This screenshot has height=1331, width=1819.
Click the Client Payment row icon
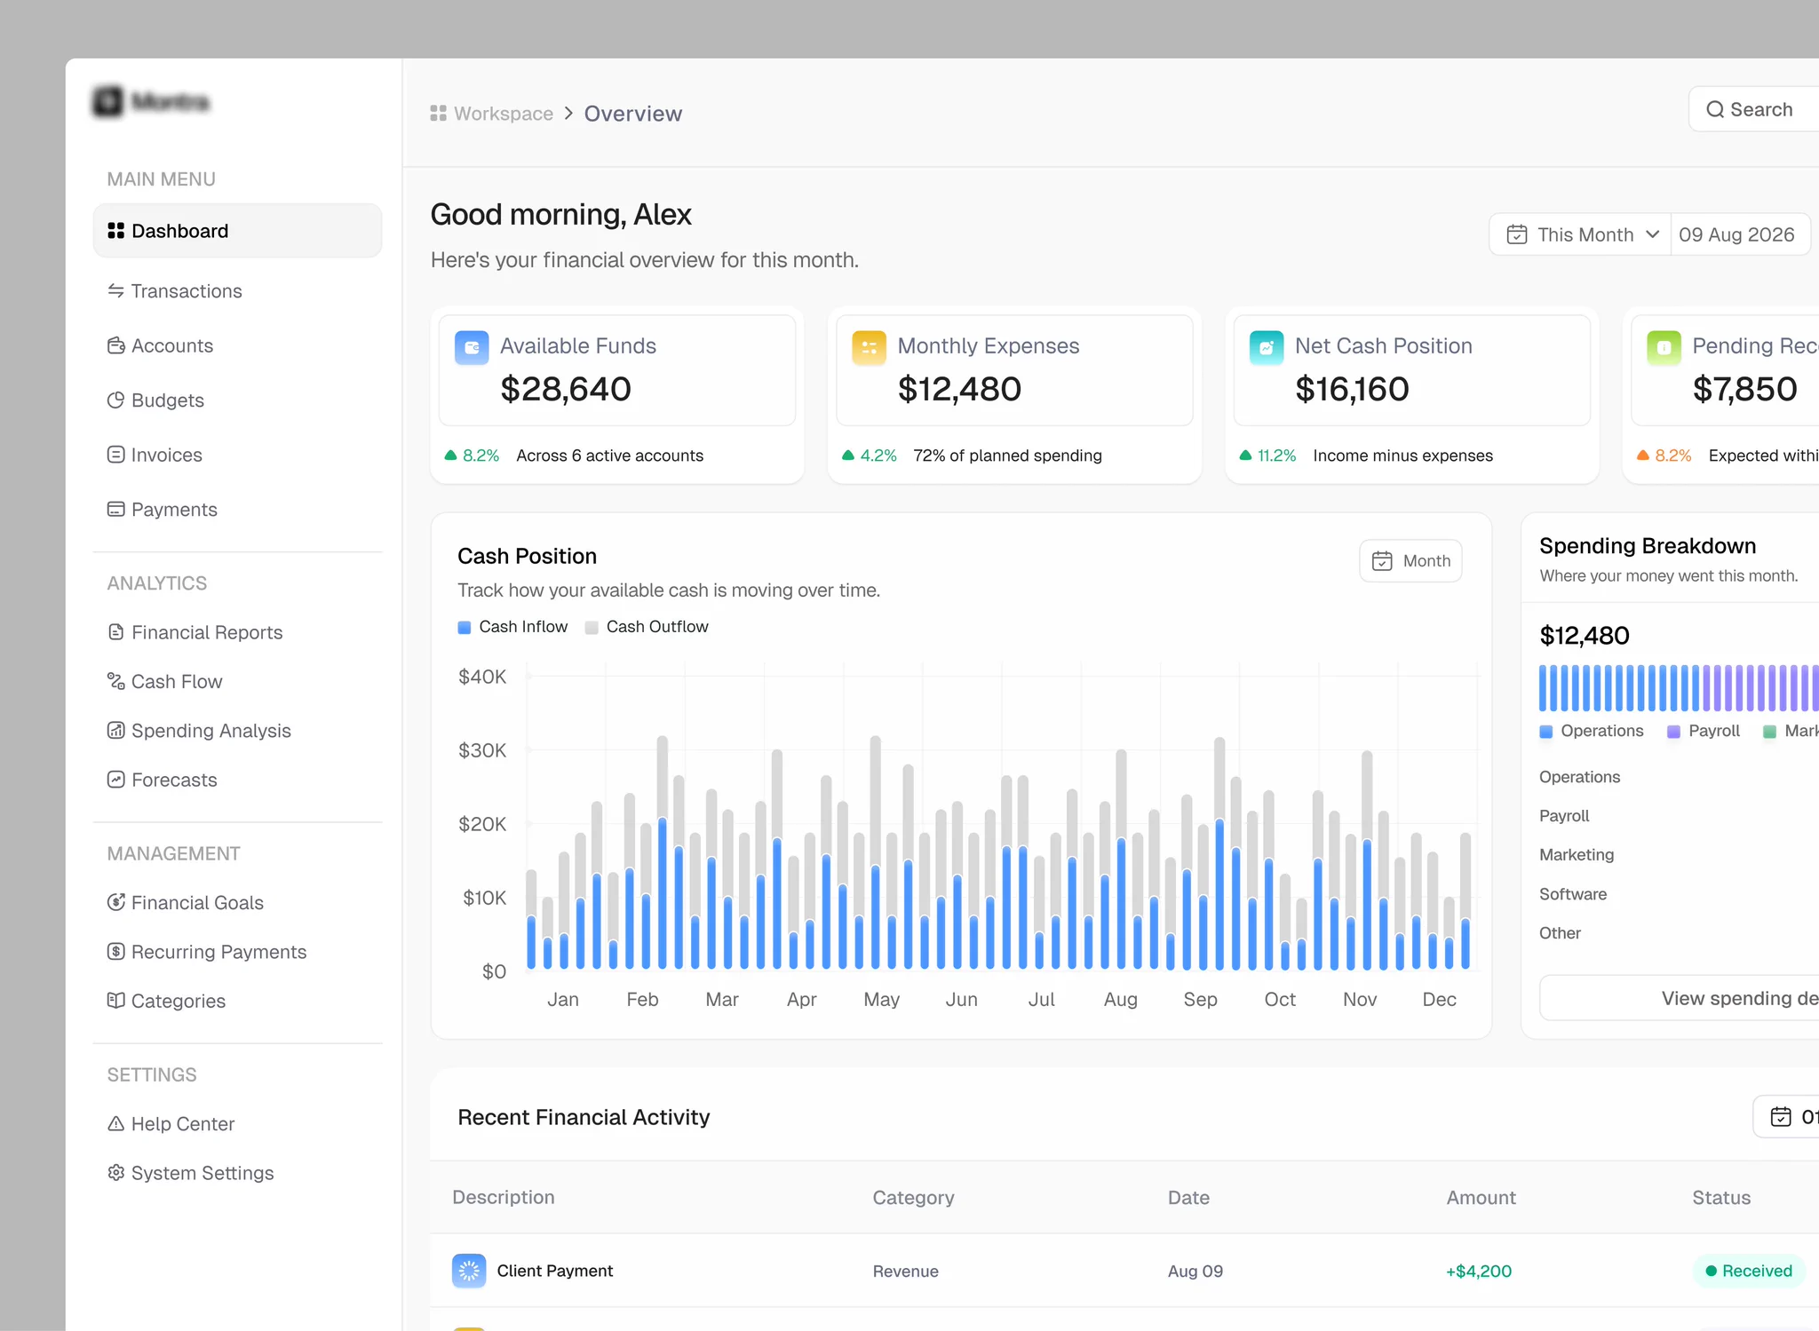point(469,1271)
